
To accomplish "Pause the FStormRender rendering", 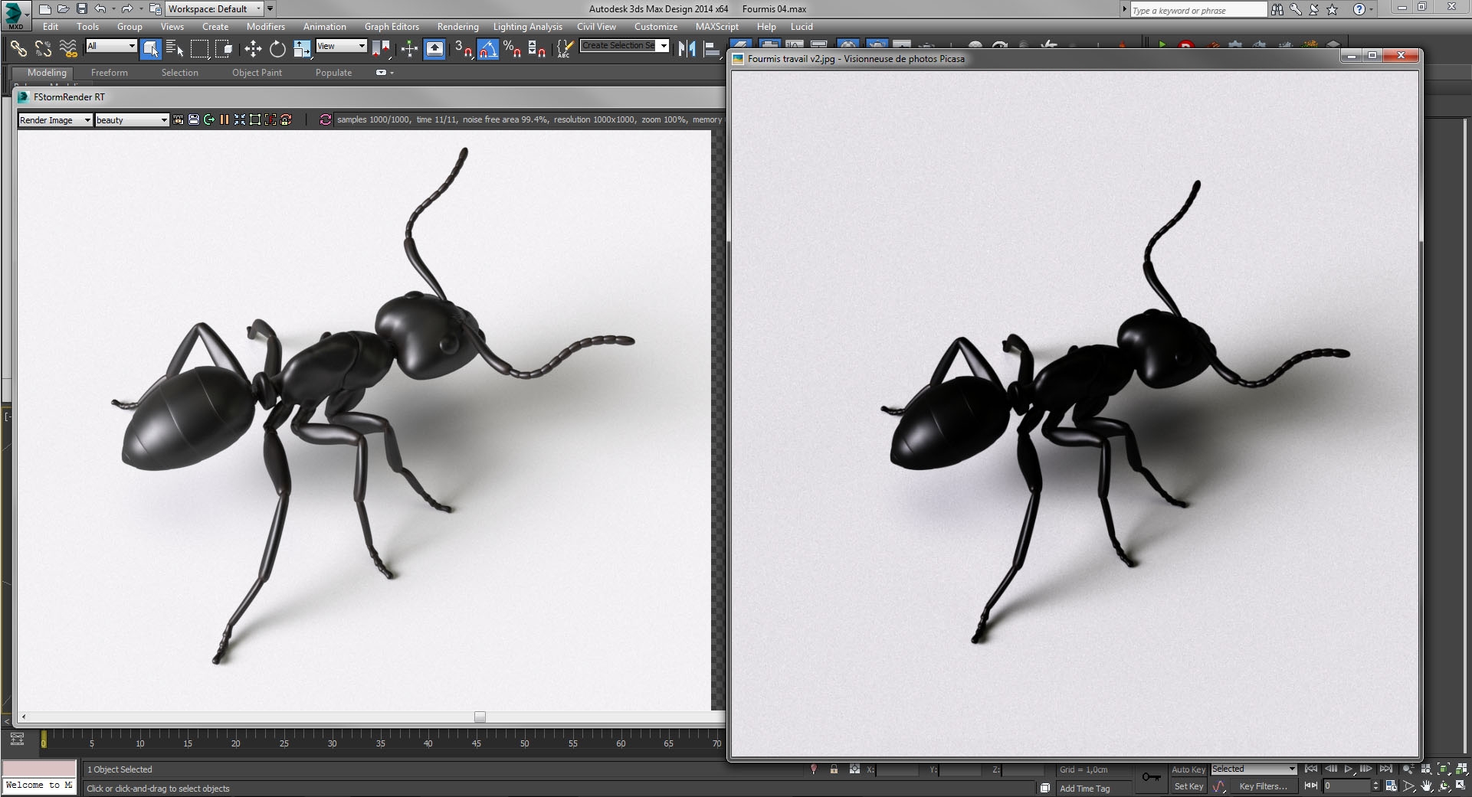I will pyautogui.click(x=224, y=119).
